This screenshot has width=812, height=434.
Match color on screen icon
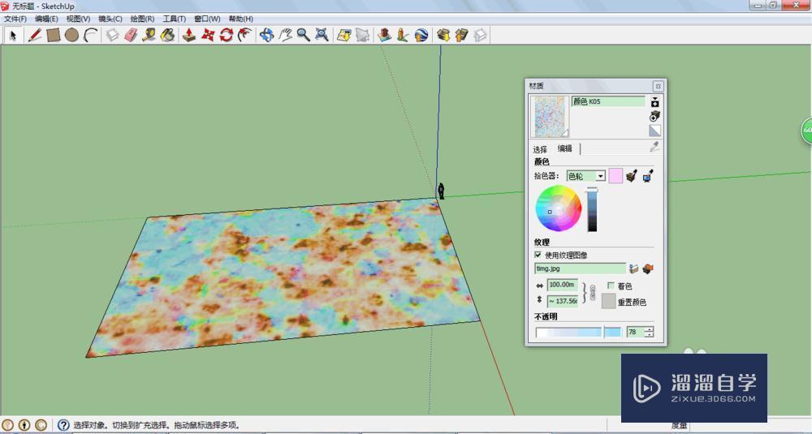pyautogui.click(x=648, y=176)
